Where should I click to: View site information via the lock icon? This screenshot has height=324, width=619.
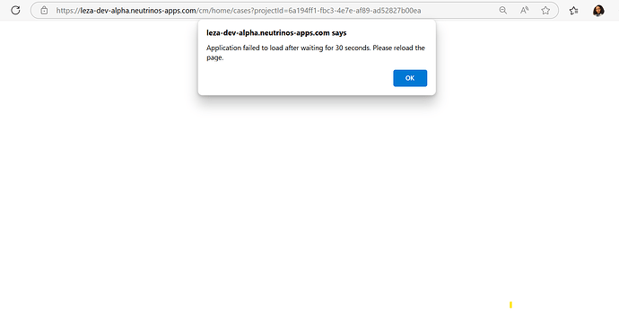(x=44, y=10)
